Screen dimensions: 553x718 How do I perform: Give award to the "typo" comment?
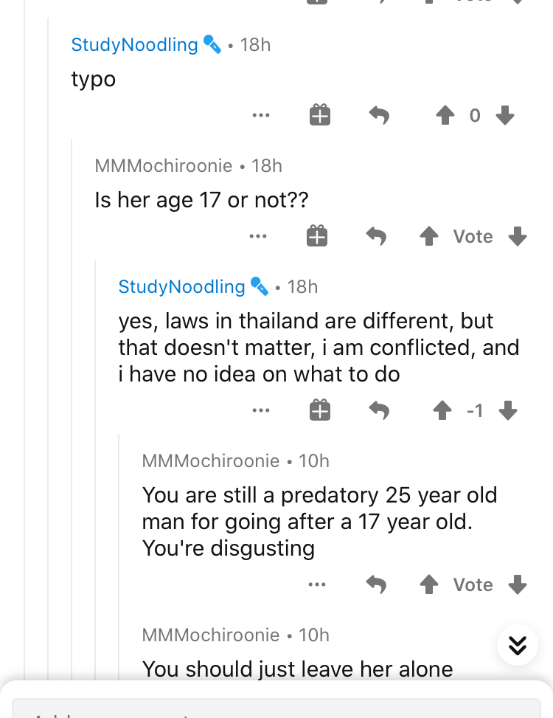pyautogui.click(x=319, y=115)
